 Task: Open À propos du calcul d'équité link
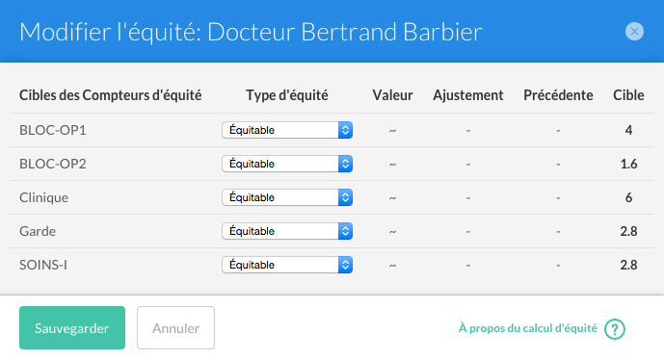pyautogui.click(x=528, y=328)
